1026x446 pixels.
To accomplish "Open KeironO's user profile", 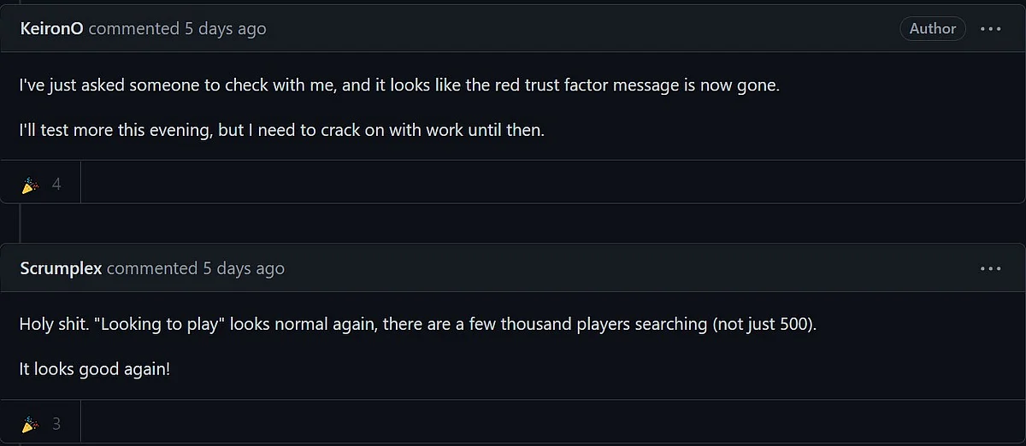I will coord(51,29).
